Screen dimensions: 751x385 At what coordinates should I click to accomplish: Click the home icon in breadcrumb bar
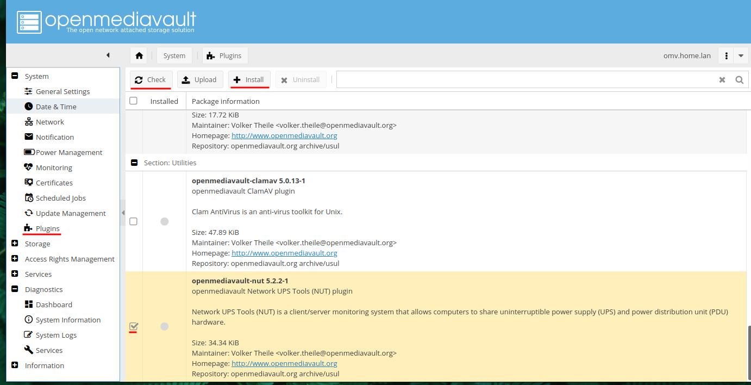pos(139,55)
